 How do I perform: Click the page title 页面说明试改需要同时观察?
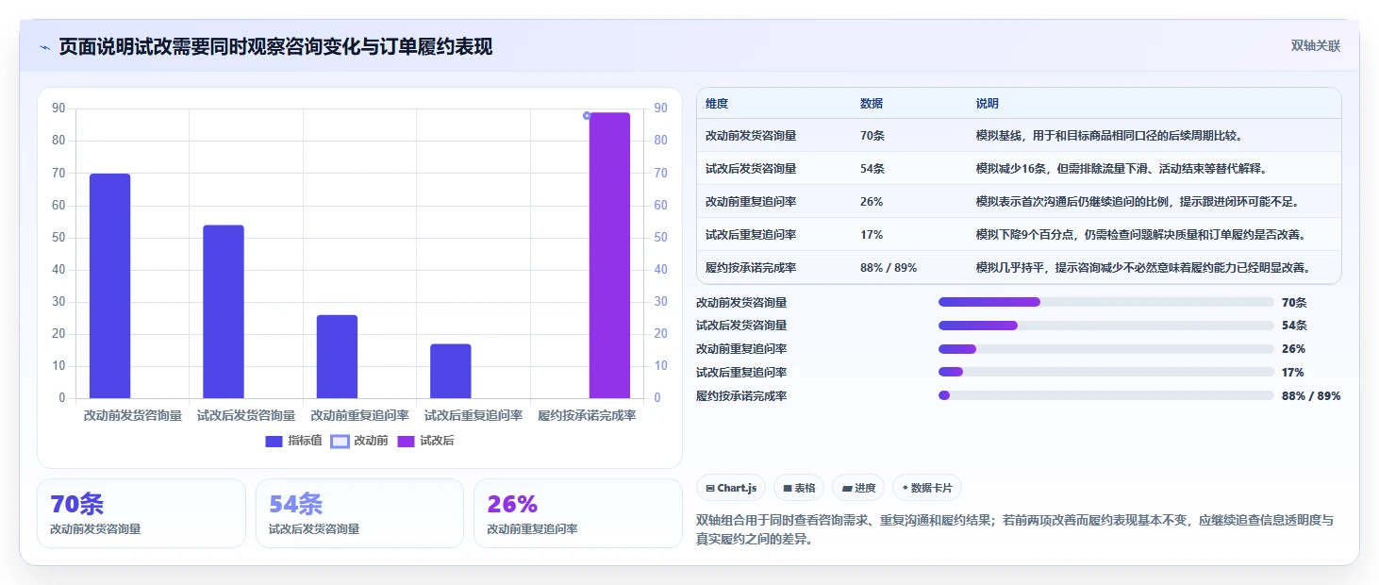point(275,47)
